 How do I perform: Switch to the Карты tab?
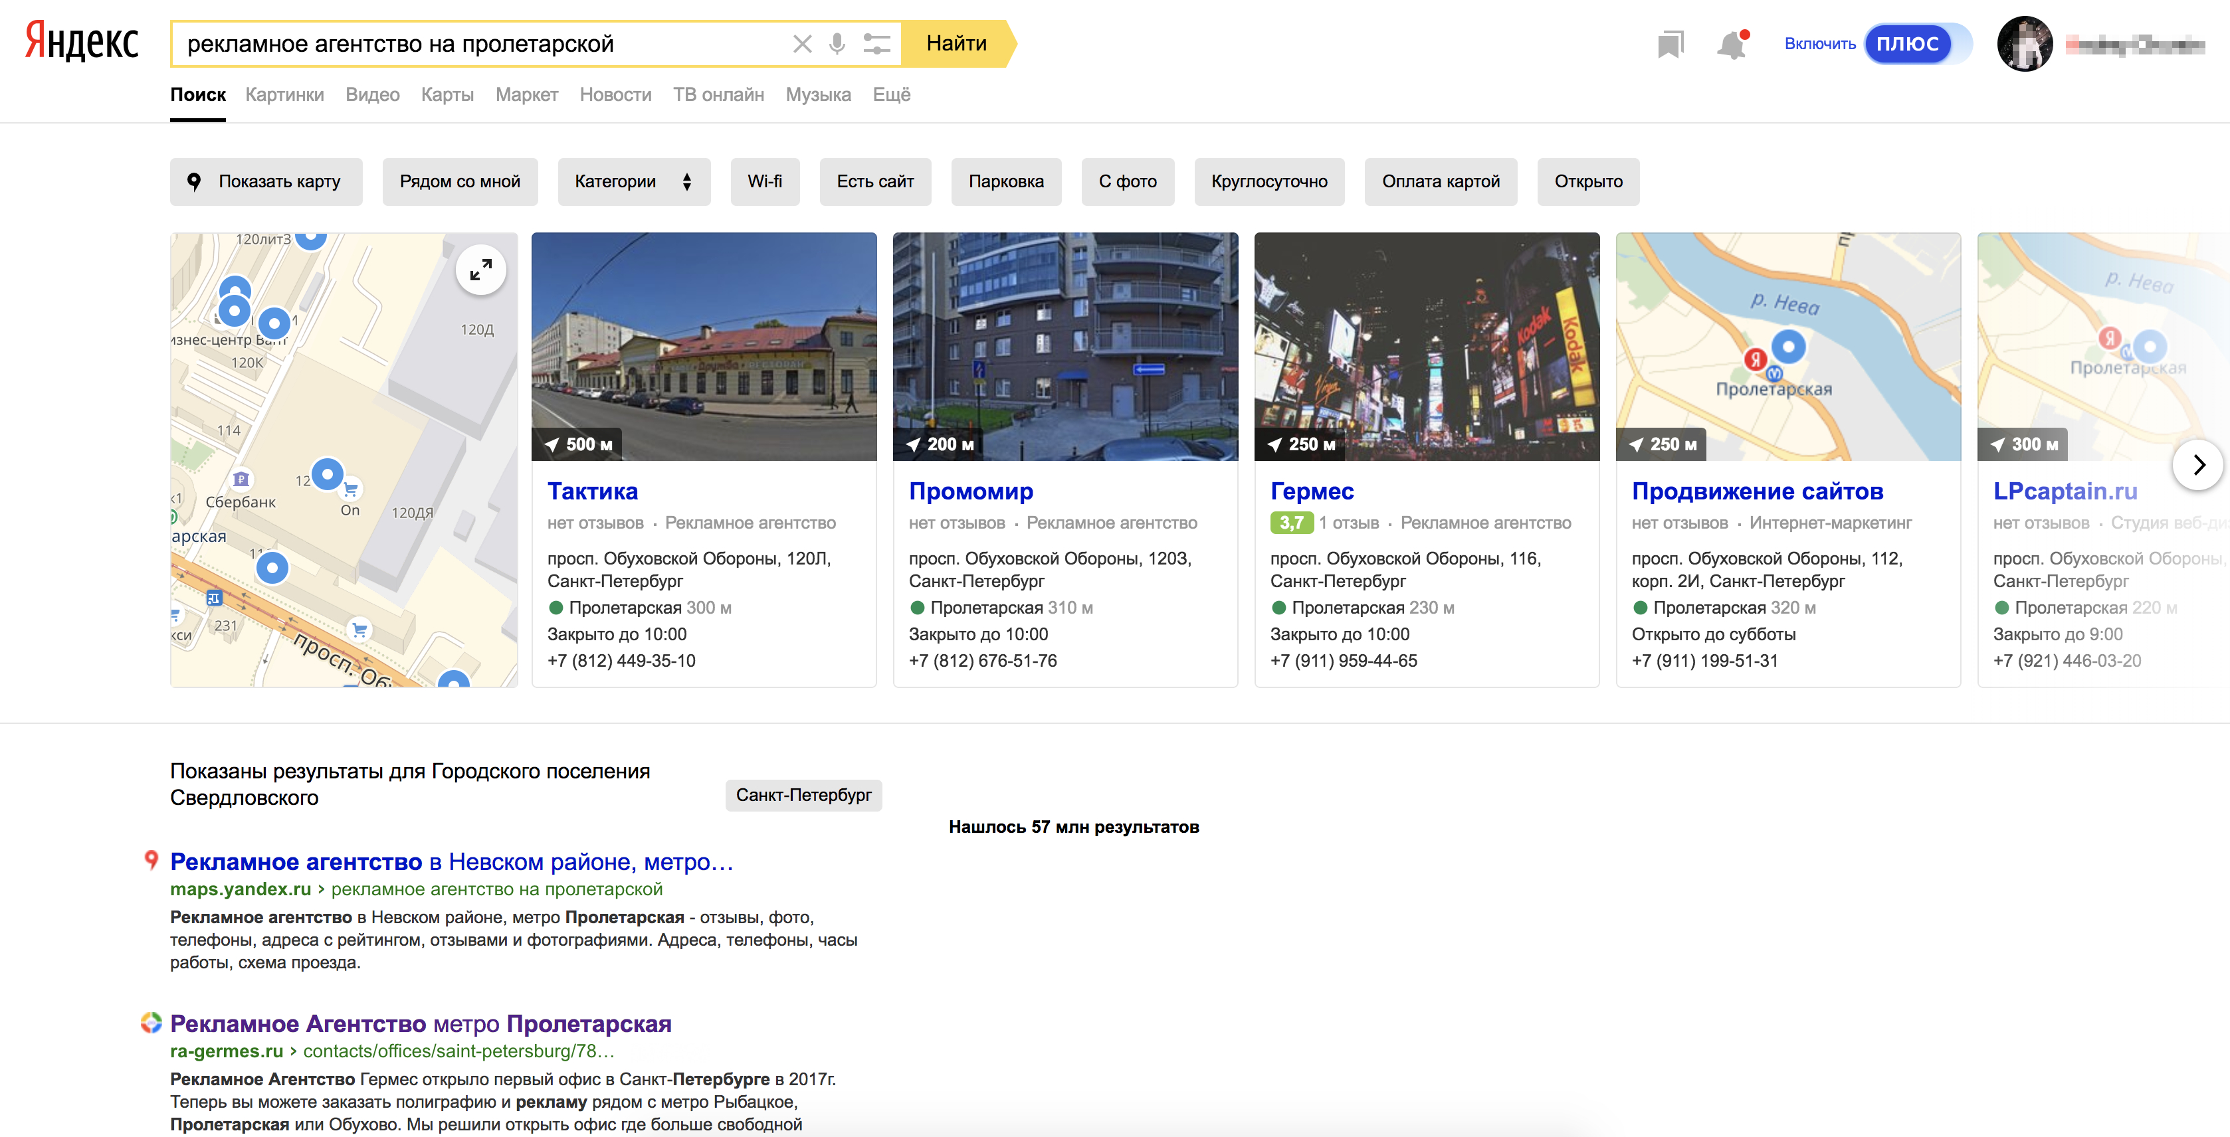447,94
